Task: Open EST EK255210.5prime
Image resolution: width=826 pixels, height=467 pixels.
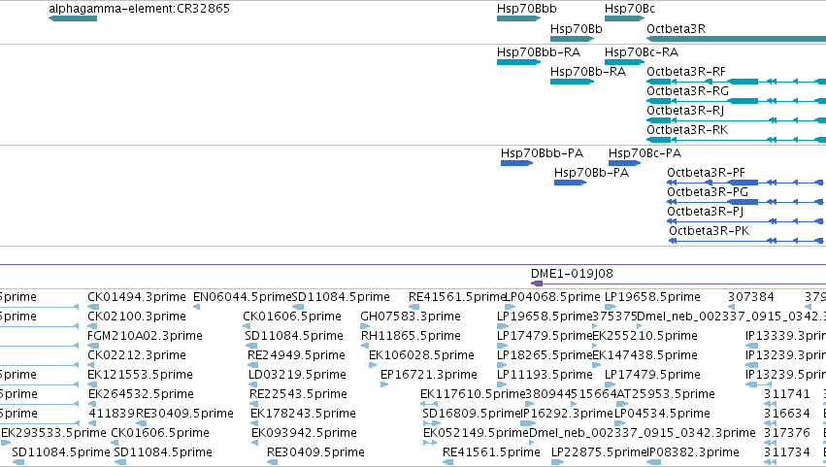Action: pyautogui.click(x=597, y=347)
